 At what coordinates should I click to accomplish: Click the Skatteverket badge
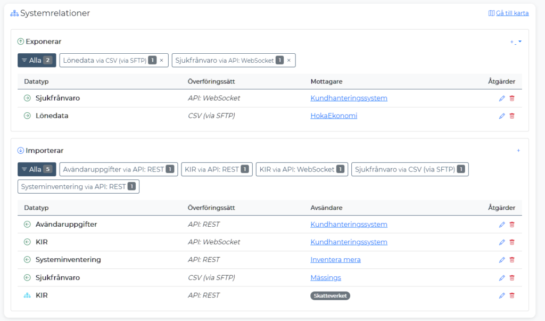click(330, 295)
